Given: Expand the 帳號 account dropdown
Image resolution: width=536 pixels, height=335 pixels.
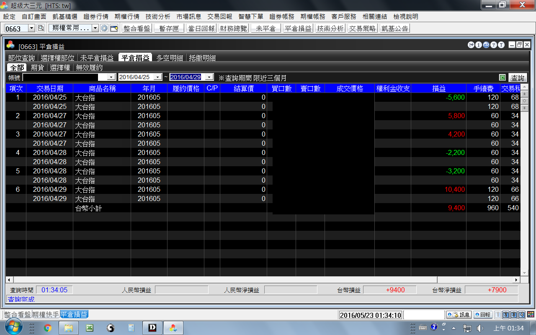Looking at the screenshot, I should click(x=111, y=77).
